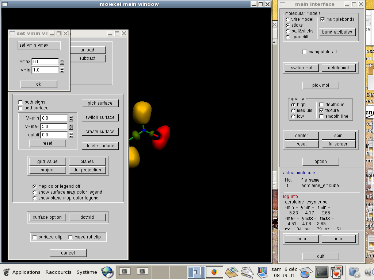The height and width of the screenshot is (280, 374).
Task: Select the spacefill molecular model
Action: [288, 37]
